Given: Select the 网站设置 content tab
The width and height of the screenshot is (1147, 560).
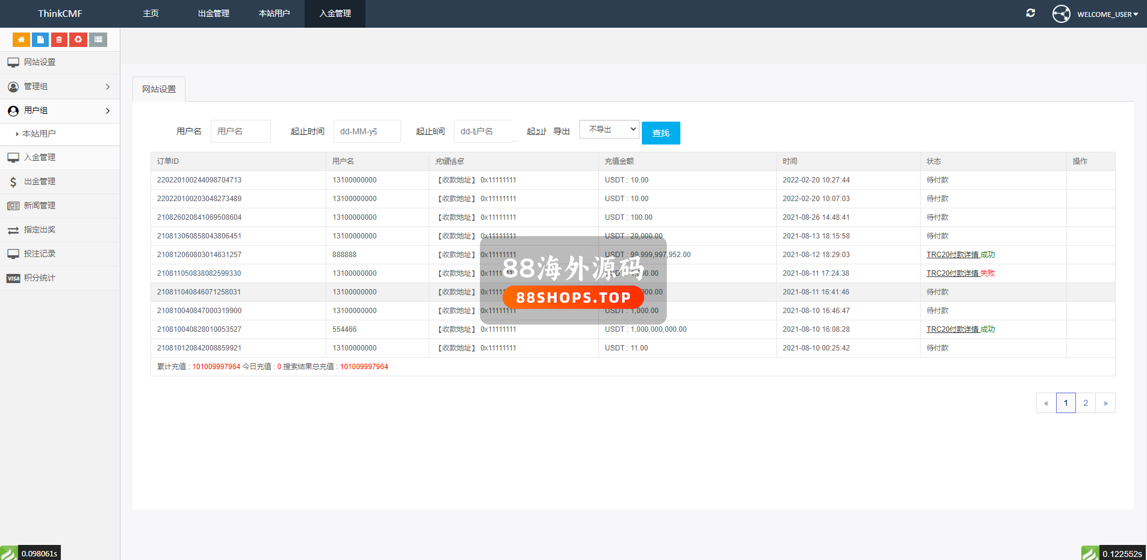Looking at the screenshot, I should click(159, 89).
